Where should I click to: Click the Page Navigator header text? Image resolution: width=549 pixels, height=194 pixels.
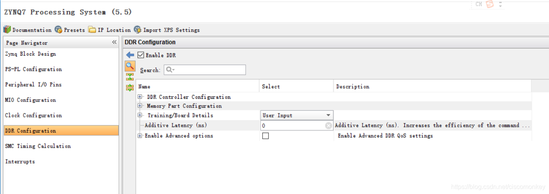(27, 43)
